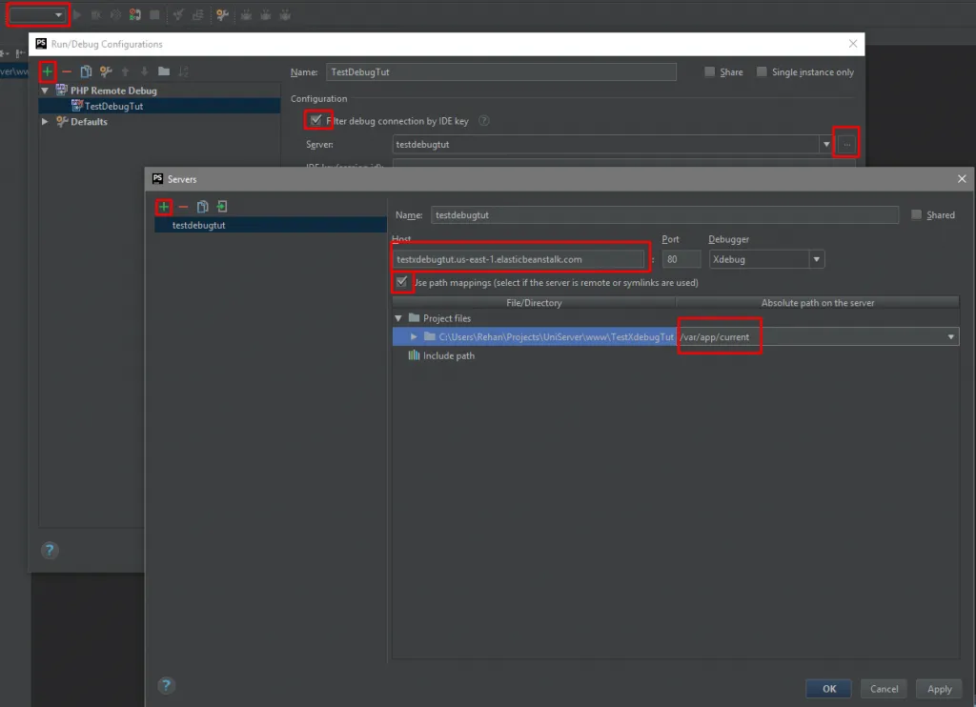The width and height of the screenshot is (976, 707).
Task: Collapse the Project files tree node
Action: 398,318
